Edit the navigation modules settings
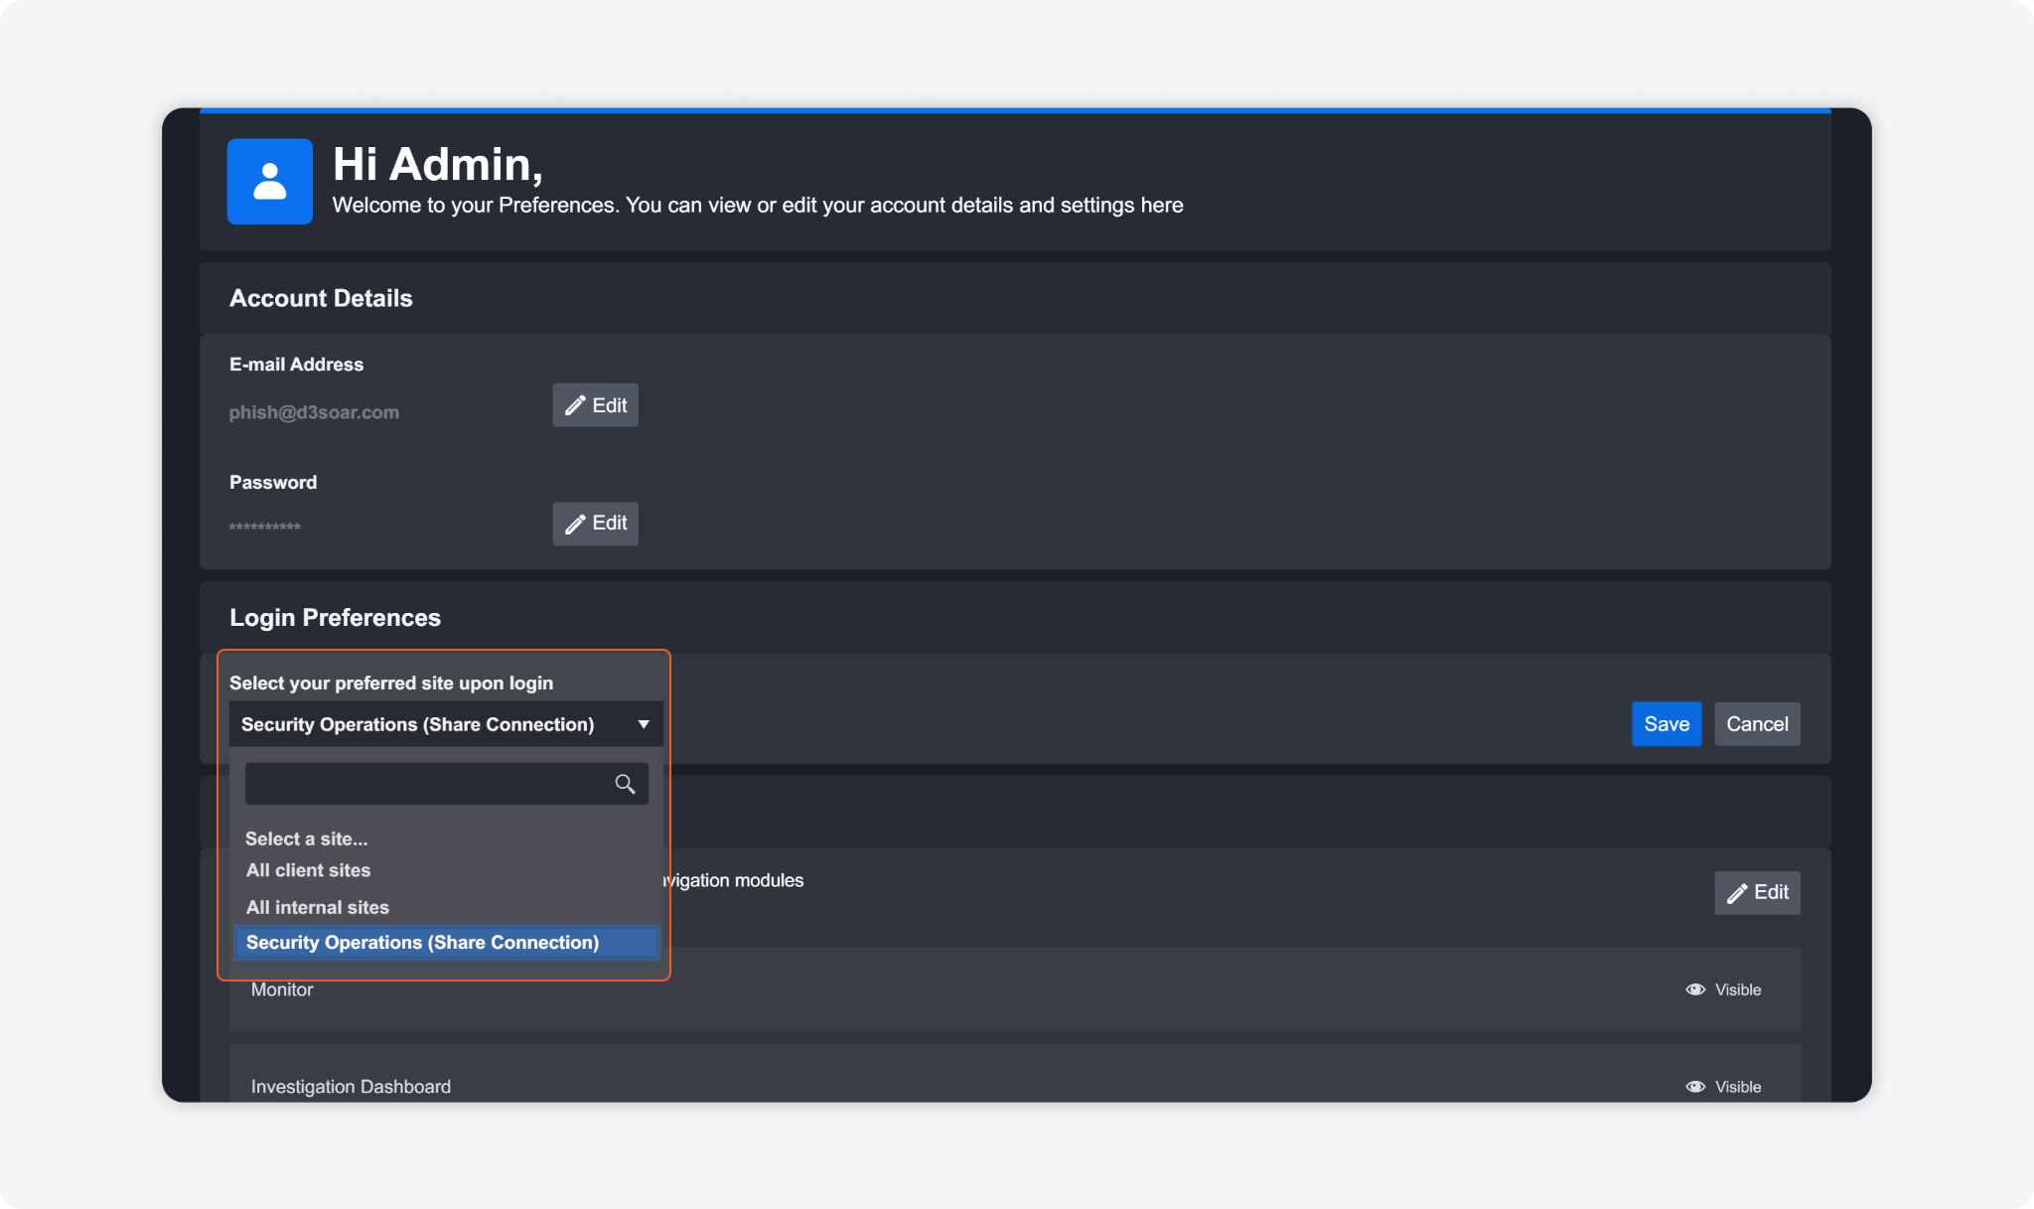This screenshot has height=1209, width=2034. pyautogui.click(x=1756, y=892)
